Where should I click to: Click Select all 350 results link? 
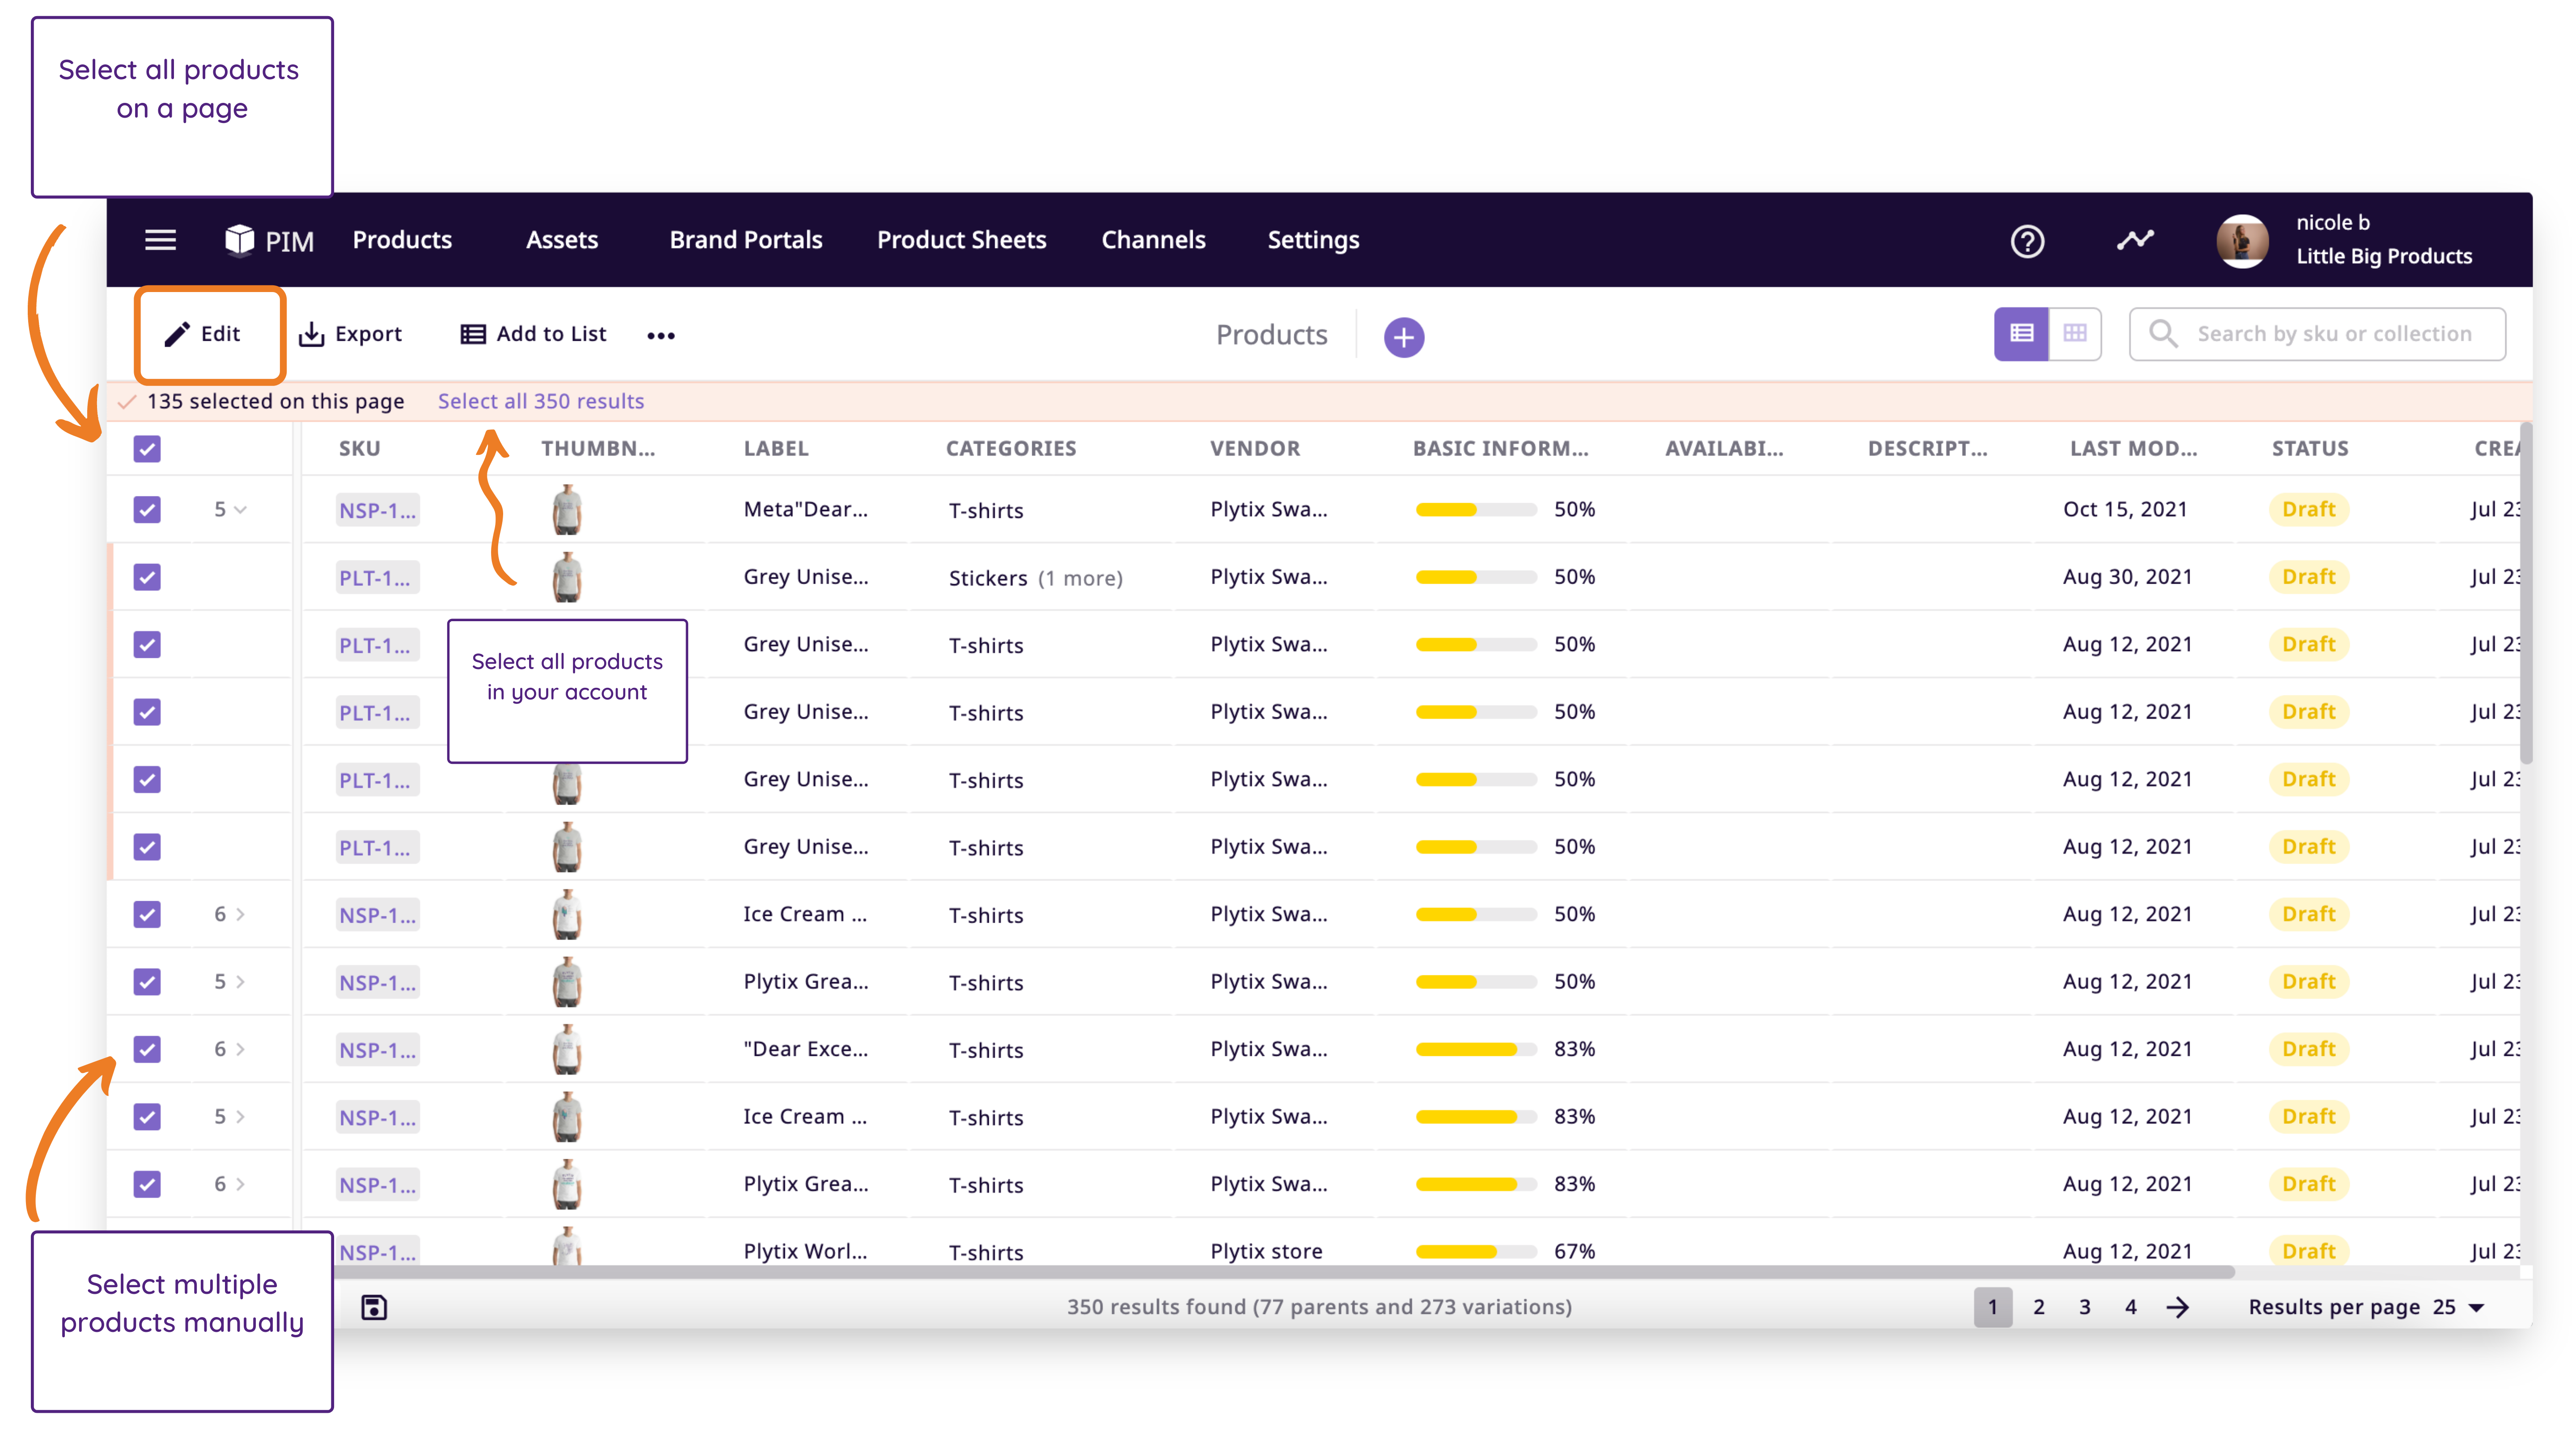pyautogui.click(x=541, y=401)
